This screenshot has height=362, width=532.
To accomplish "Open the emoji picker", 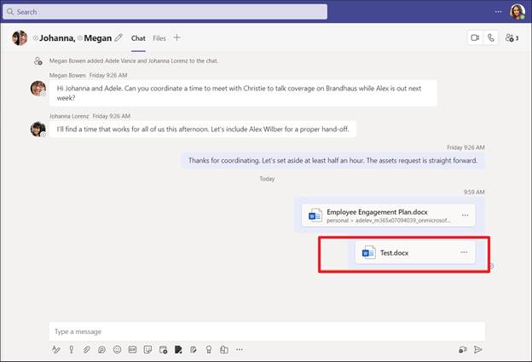I will [117, 349].
